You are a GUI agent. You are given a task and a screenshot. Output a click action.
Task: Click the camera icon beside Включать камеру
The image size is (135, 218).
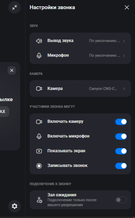[x=39, y=122]
